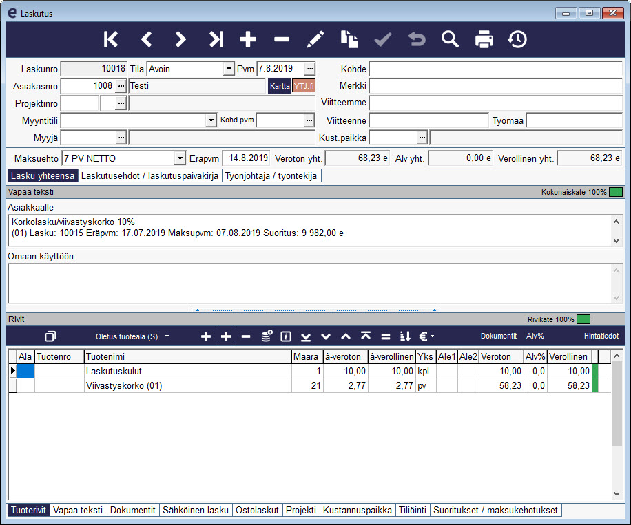The image size is (631, 525).
Task: Open the Pvm date picker button
Action: pyautogui.click(x=309, y=69)
